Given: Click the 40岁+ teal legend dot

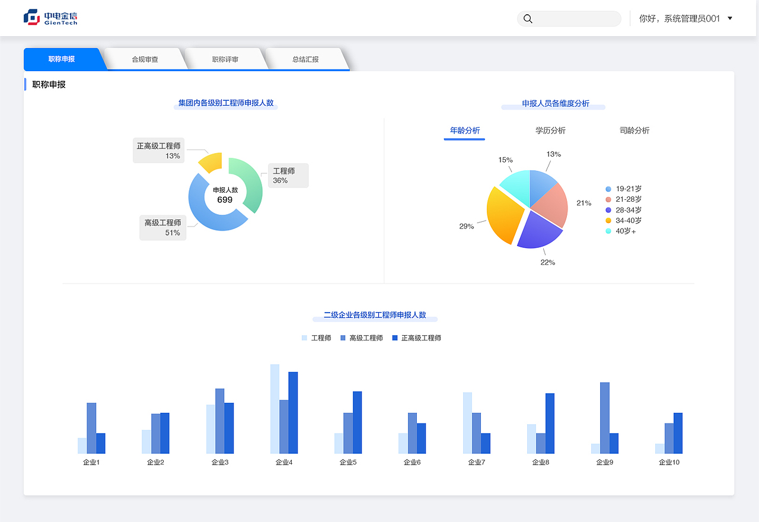Looking at the screenshot, I should [x=608, y=231].
